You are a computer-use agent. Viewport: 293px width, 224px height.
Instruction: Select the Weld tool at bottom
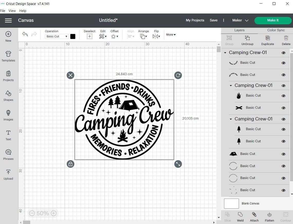click(x=240, y=217)
